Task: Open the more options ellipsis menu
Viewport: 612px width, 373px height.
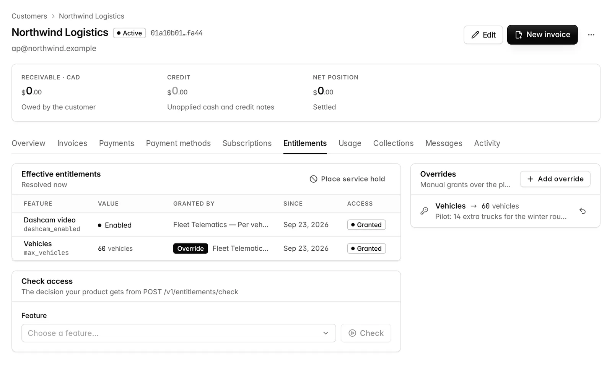Action: pyautogui.click(x=591, y=35)
